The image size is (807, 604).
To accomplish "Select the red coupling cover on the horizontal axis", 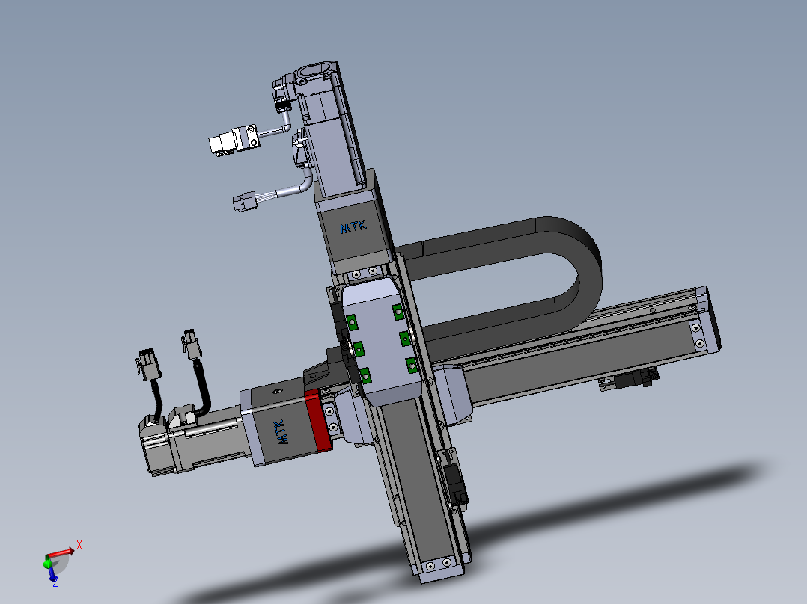I will tap(318, 421).
